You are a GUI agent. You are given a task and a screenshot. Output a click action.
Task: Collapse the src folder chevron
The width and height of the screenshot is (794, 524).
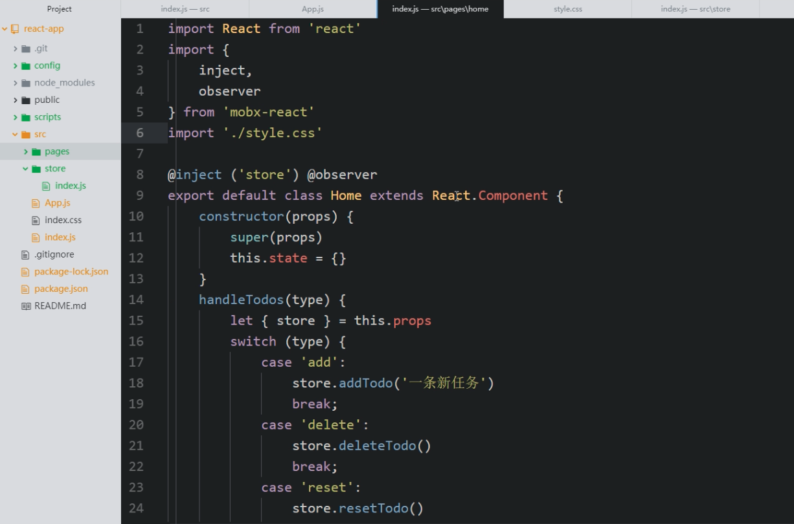point(16,135)
